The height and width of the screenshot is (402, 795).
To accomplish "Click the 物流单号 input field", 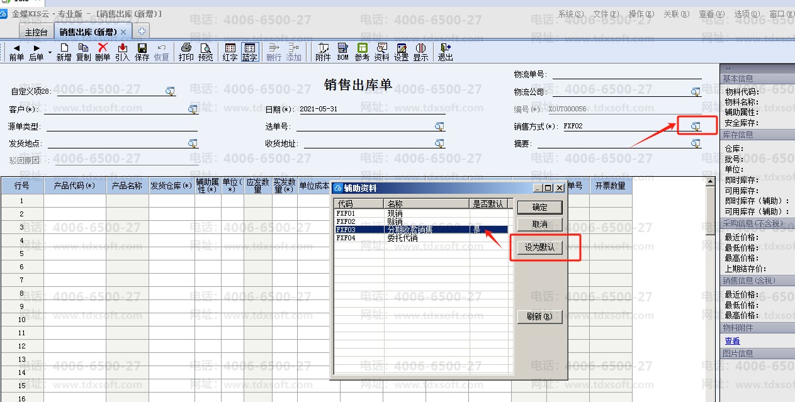I will 627,74.
